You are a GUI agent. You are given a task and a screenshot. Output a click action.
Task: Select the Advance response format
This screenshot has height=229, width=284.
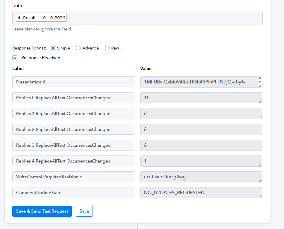click(x=78, y=48)
